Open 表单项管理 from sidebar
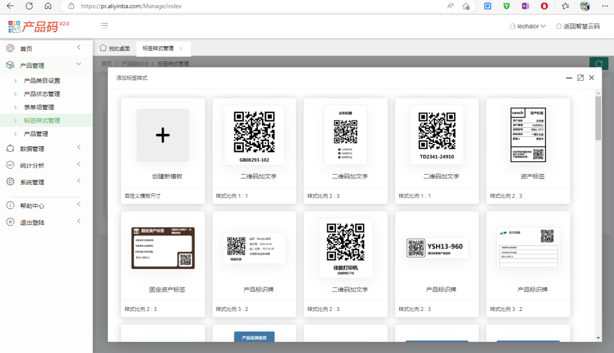The image size is (614, 353). click(39, 107)
